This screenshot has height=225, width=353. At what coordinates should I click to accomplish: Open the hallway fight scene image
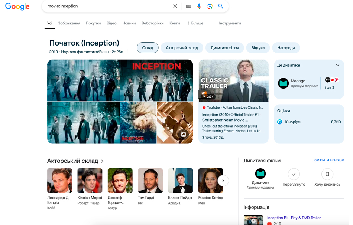pos(175,123)
